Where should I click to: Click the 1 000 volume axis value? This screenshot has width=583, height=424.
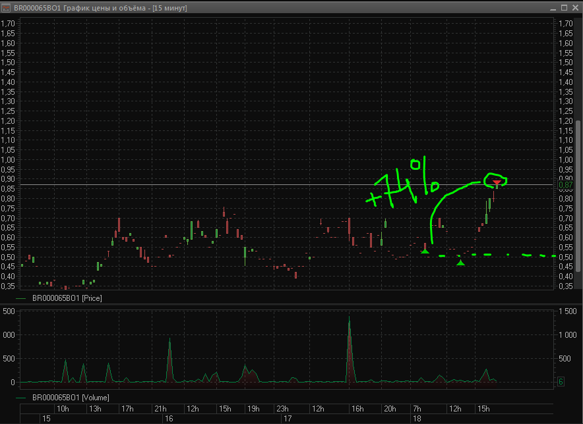(568, 335)
